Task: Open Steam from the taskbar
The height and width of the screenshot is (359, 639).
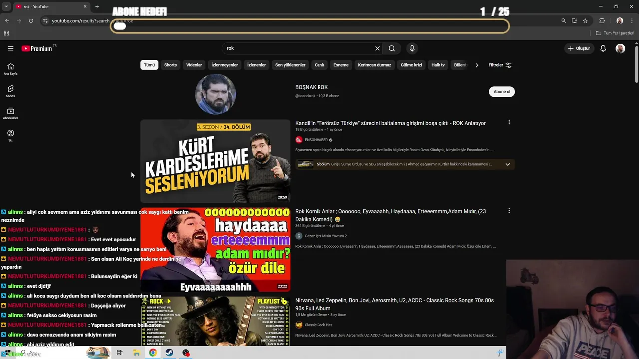Action: [x=169, y=353]
